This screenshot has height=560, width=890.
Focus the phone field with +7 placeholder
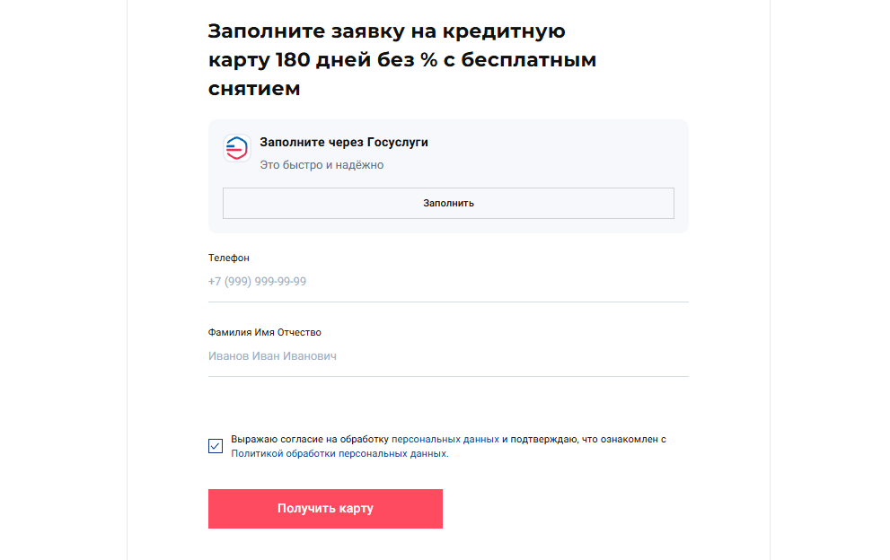tap(447, 281)
